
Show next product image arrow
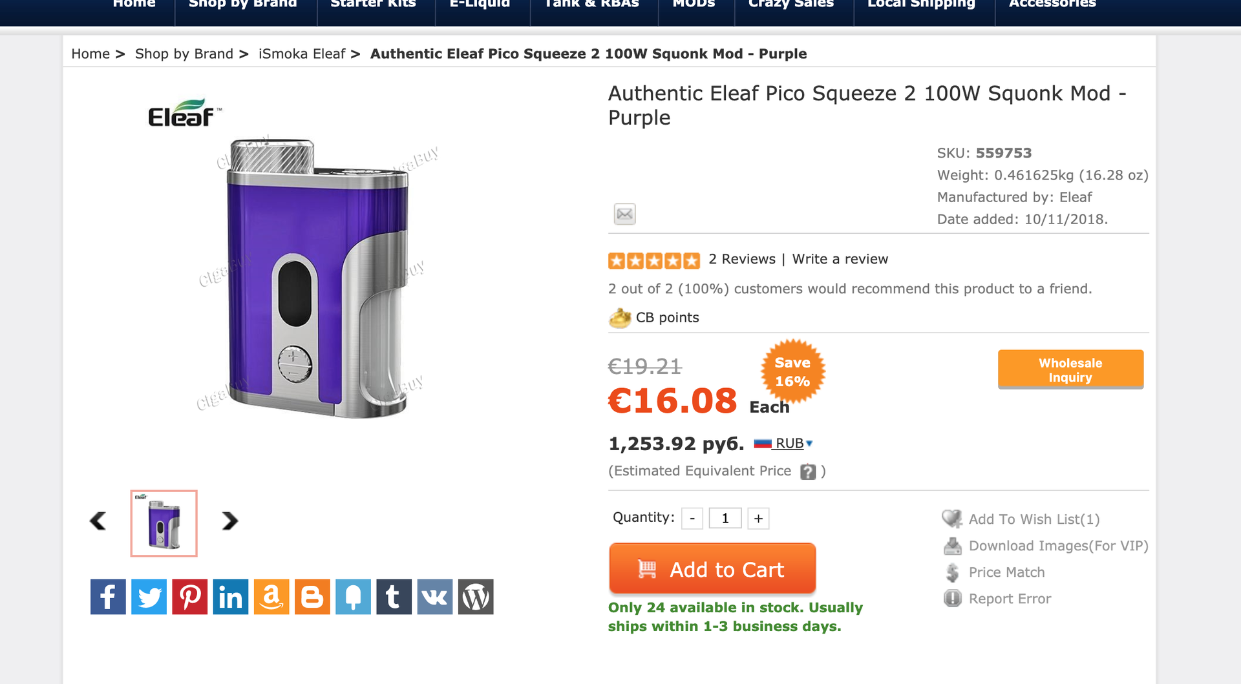(229, 521)
